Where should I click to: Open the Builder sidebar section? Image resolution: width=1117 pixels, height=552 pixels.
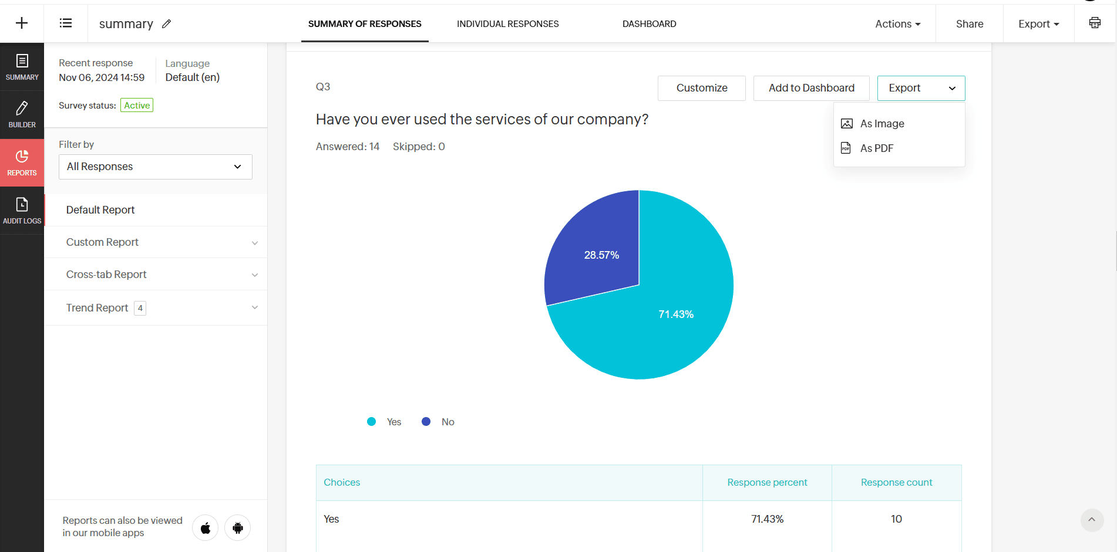[22, 114]
